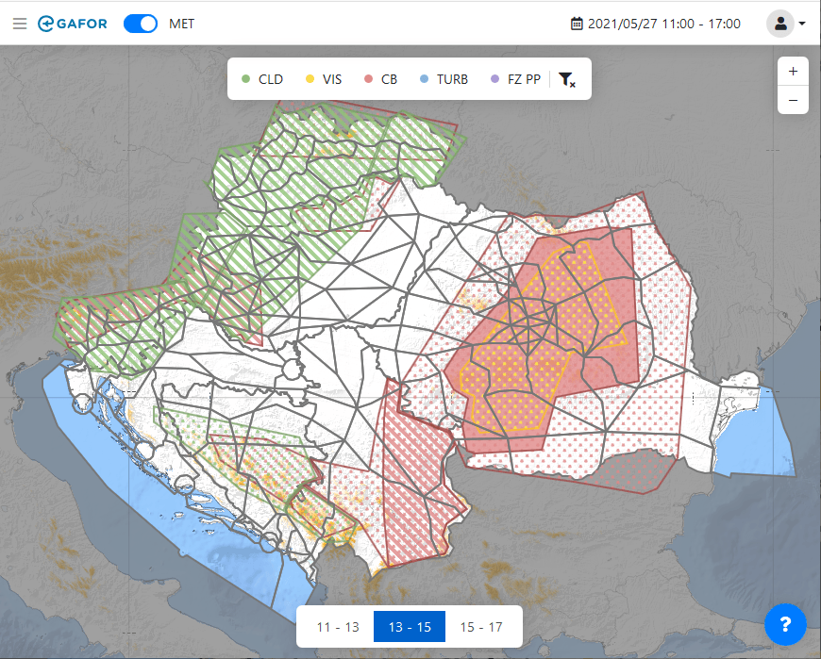Open the date picker calendar icon
This screenshot has width=821, height=659.
point(577,24)
